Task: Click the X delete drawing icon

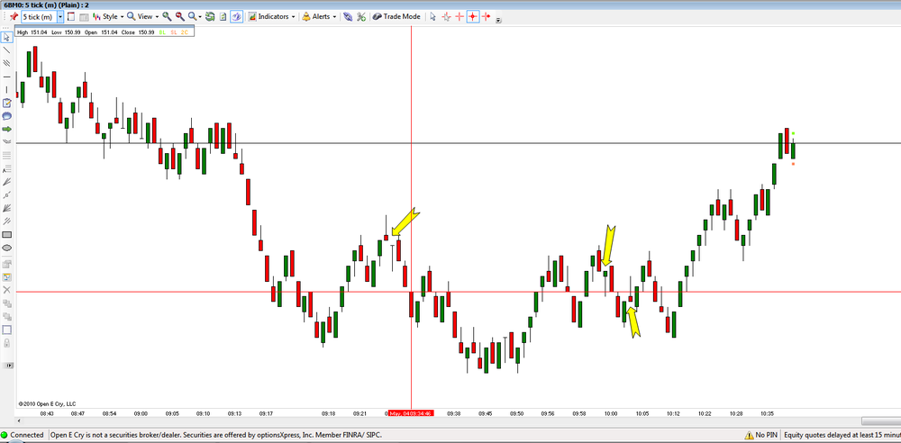Action: (7, 290)
